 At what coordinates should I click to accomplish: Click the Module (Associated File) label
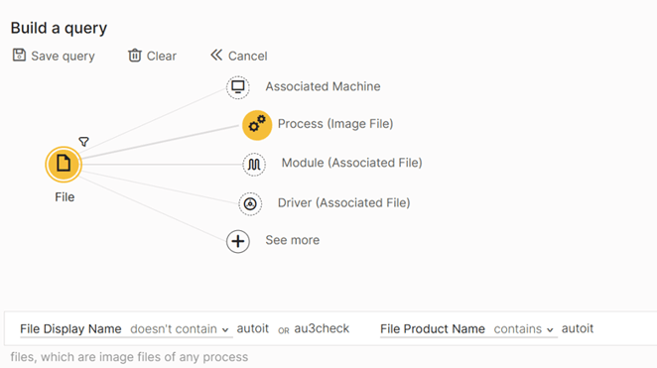coord(352,163)
